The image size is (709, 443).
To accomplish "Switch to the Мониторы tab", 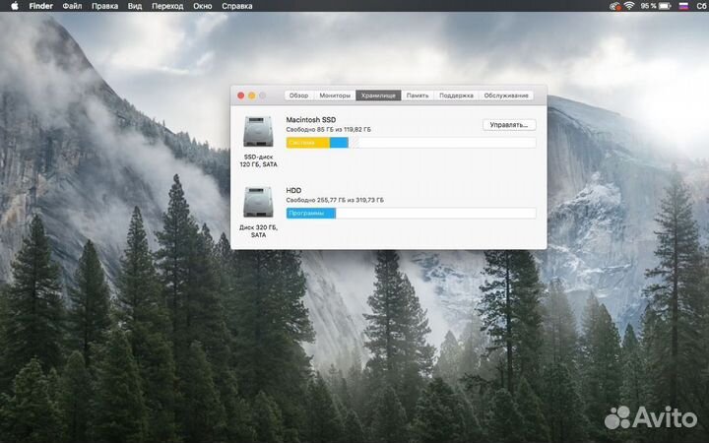I will tap(335, 95).
